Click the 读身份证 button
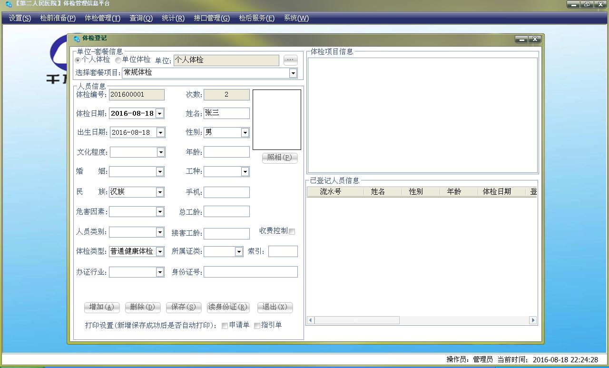This screenshot has height=368, width=609. tap(228, 307)
